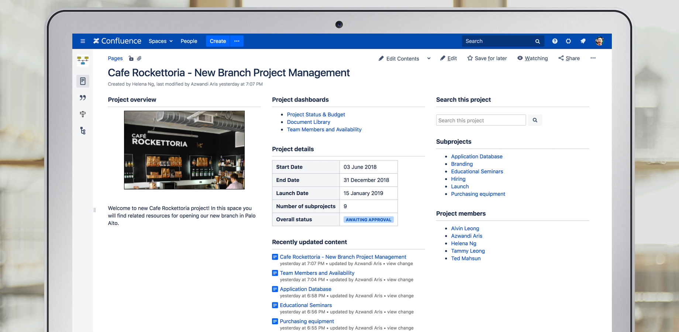Click view change for 7:07 PM update
This screenshot has width=679, height=332.
(400, 264)
